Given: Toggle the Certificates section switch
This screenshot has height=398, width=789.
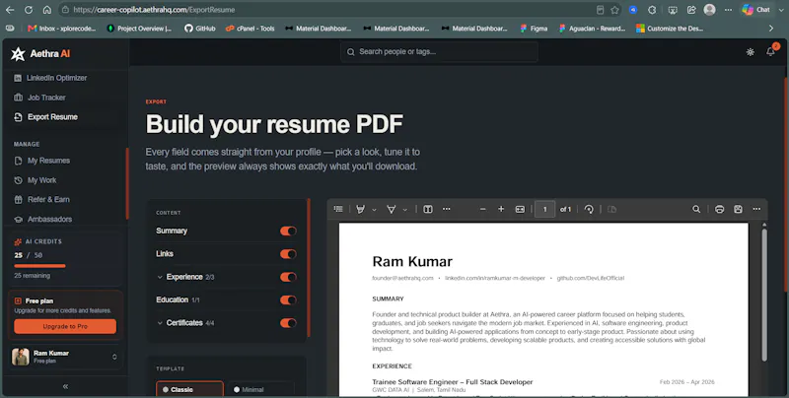Looking at the screenshot, I should point(288,323).
